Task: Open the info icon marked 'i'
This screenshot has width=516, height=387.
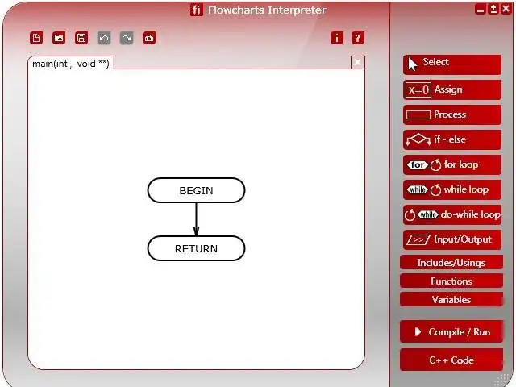Action: (x=337, y=38)
